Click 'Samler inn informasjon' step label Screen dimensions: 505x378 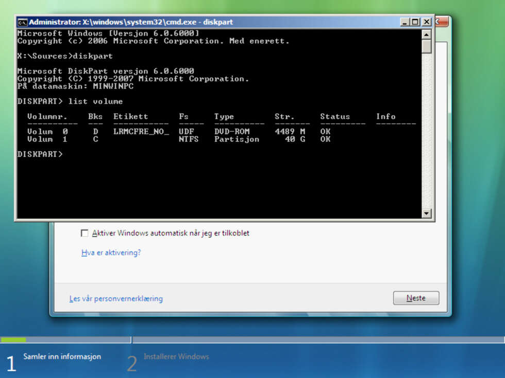pyautogui.click(x=62, y=356)
